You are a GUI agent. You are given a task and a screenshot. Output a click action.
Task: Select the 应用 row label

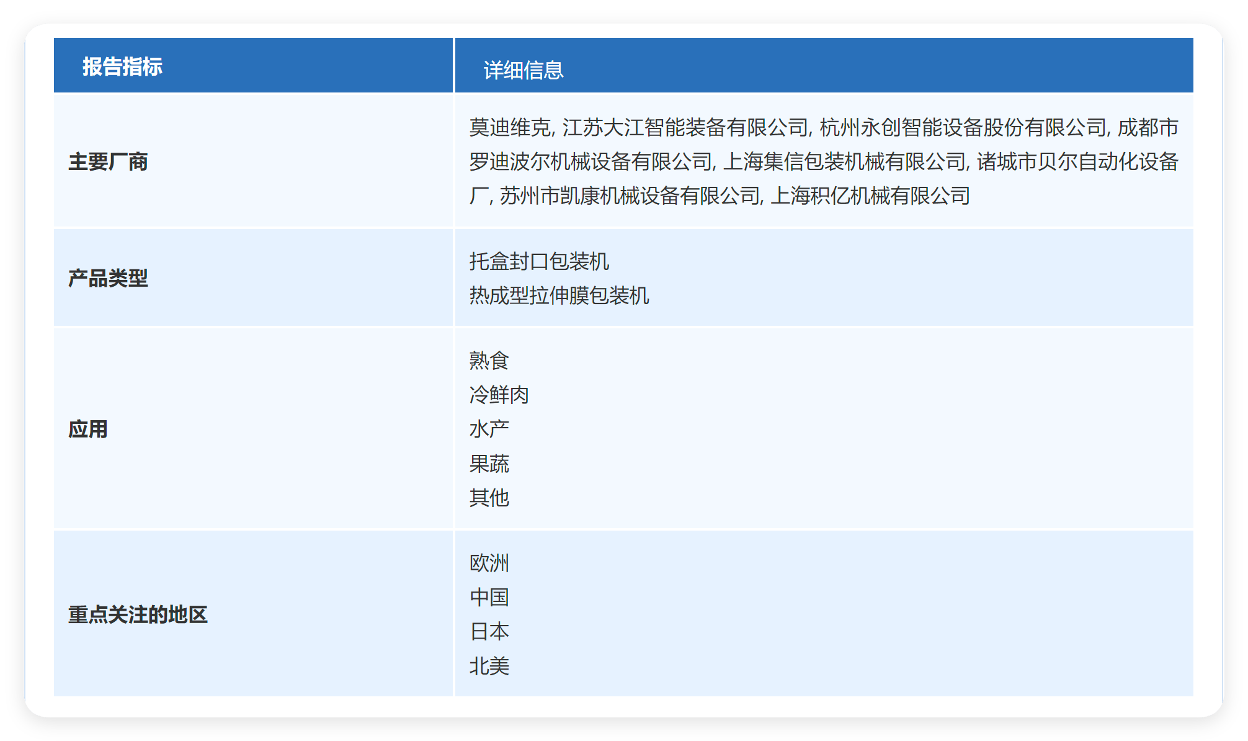click(88, 429)
